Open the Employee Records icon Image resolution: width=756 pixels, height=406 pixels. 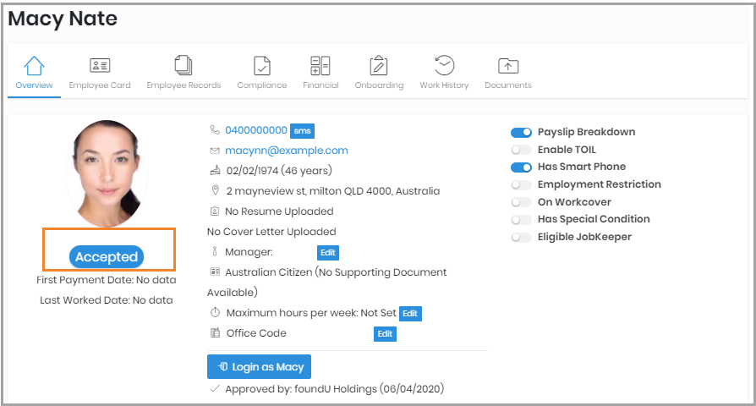[184, 66]
